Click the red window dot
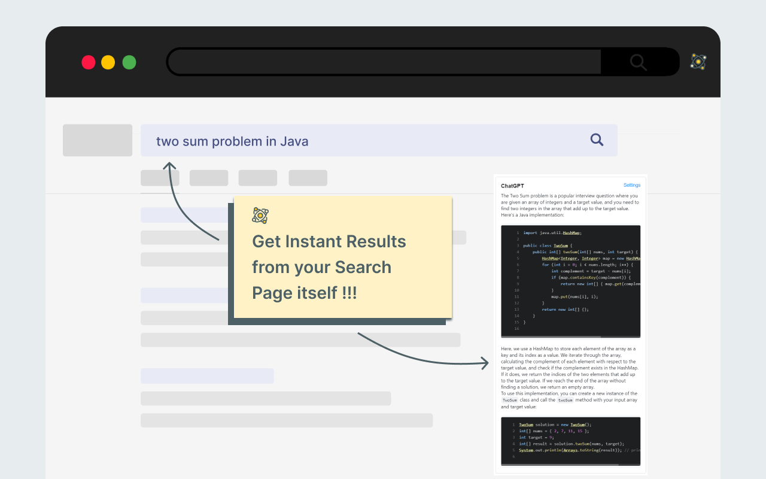 pos(89,62)
